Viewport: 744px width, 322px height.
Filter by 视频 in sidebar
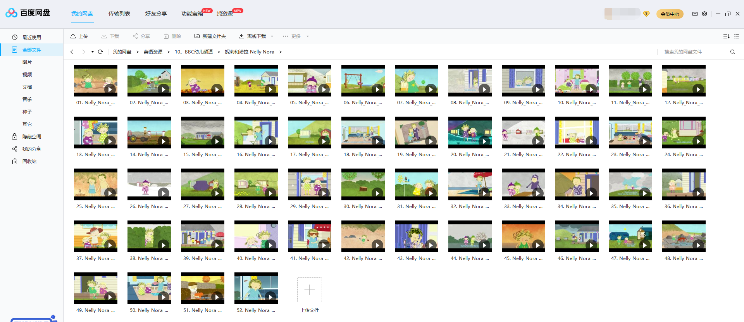point(27,74)
